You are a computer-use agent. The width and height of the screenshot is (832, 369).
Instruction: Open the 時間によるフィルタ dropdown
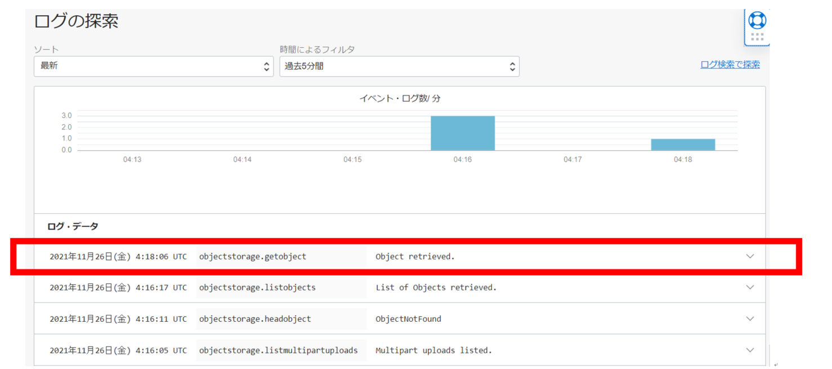[399, 66]
